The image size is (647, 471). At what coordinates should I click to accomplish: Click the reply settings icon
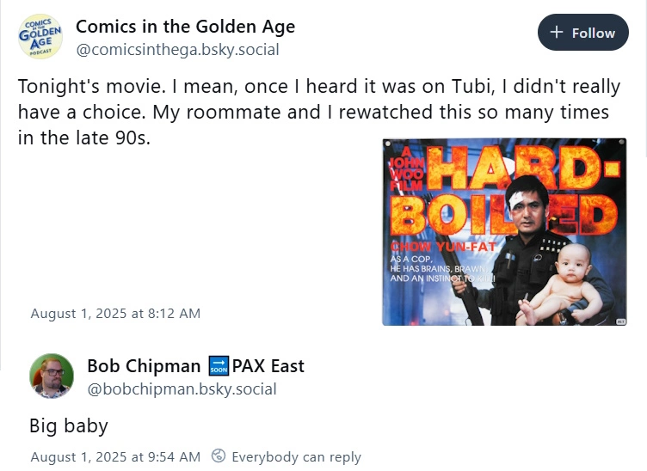(x=219, y=456)
